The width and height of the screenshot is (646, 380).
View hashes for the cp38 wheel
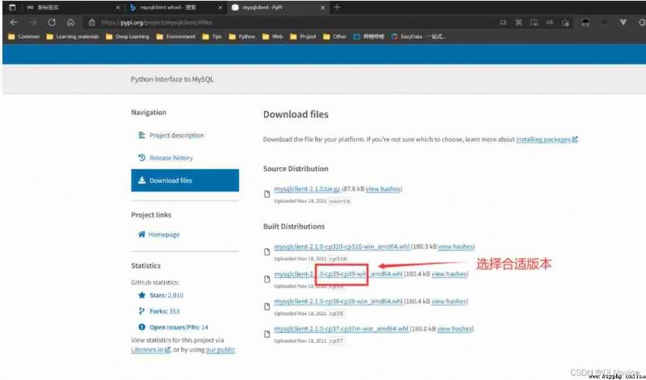pyautogui.click(x=449, y=302)
